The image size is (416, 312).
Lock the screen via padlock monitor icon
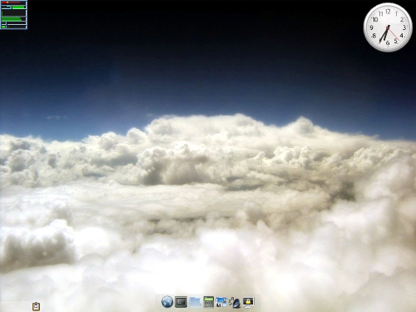point(248,302)
